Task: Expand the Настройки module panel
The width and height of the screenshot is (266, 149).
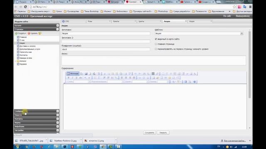Action: (x=58, y=130)
